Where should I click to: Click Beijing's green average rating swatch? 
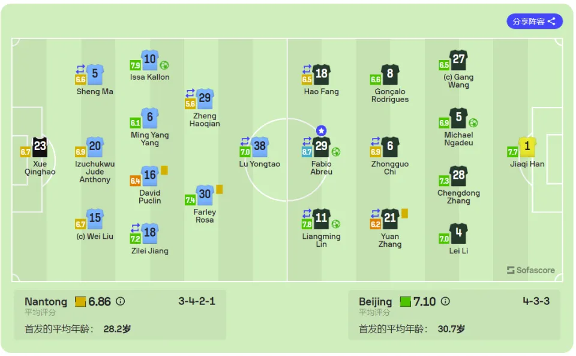coord(405,301)
